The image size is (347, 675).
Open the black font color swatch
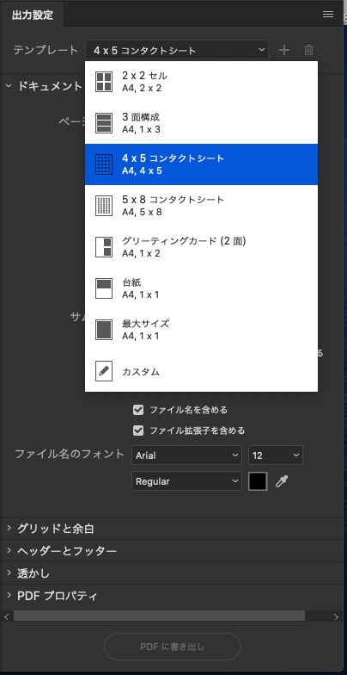[x=258, y=481]
